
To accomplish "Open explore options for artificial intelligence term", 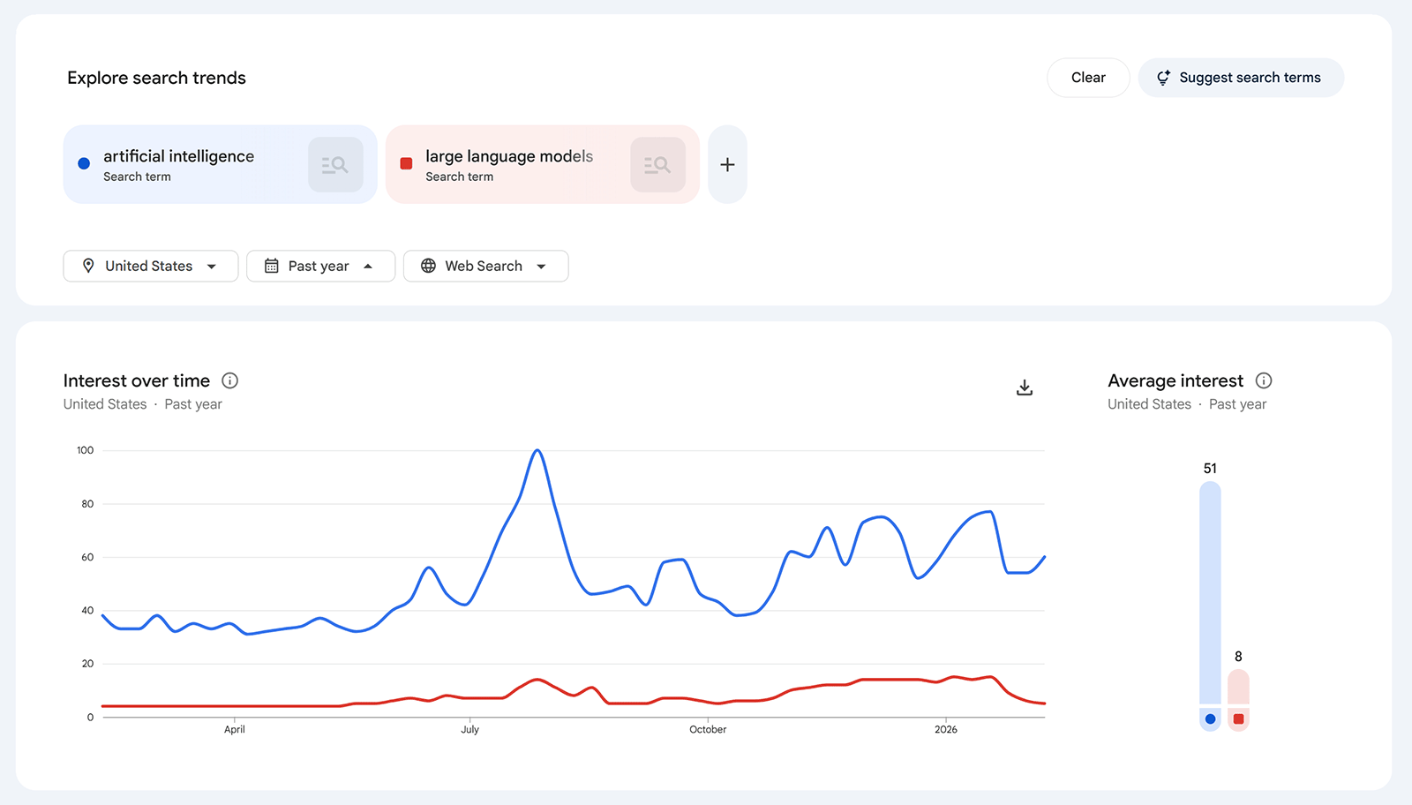I will click(x=335, y=164).
